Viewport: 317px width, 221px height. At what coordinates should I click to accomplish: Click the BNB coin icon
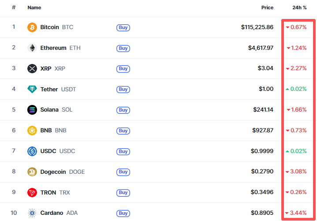(32, 131)
